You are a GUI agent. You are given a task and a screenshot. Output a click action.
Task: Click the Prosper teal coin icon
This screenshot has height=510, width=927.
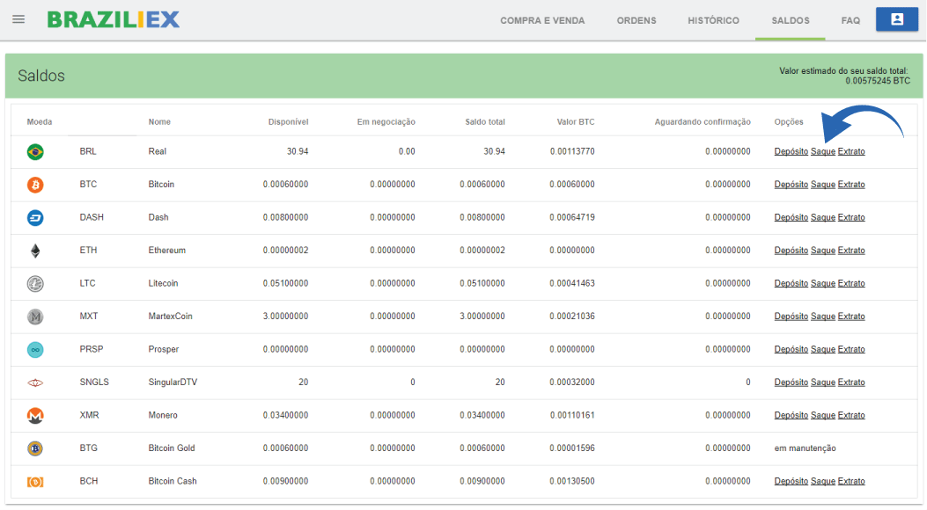coord(35,350)
